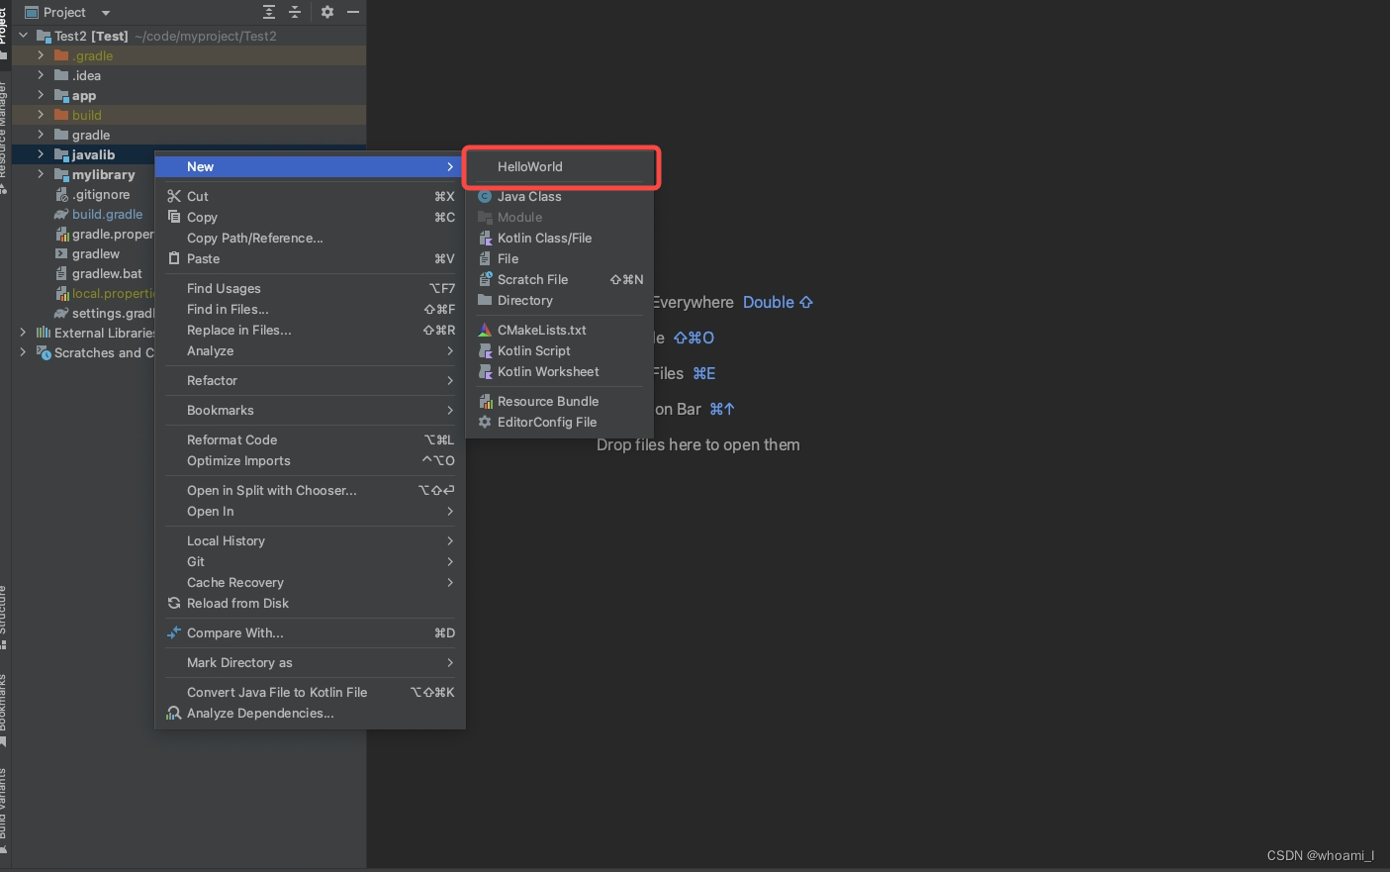1390x872 pixels.
Task: Choose Copy in the context menu
Action: 311,217
